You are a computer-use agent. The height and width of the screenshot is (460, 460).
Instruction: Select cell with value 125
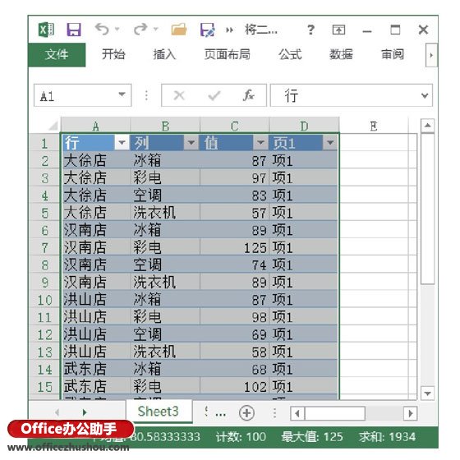click(234, 247)
